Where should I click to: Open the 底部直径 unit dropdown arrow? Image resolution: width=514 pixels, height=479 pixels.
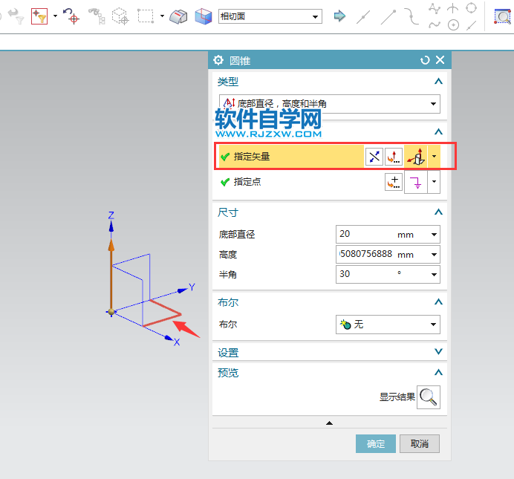pyautogui.click(x=434, y=235)
